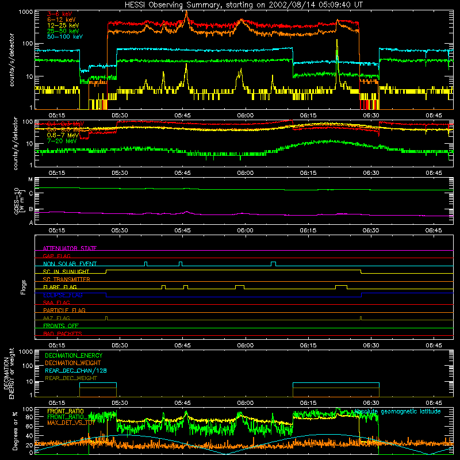Click the magenta GOES bump near 05:46
The image size is (460, 460).
point(187,212)
